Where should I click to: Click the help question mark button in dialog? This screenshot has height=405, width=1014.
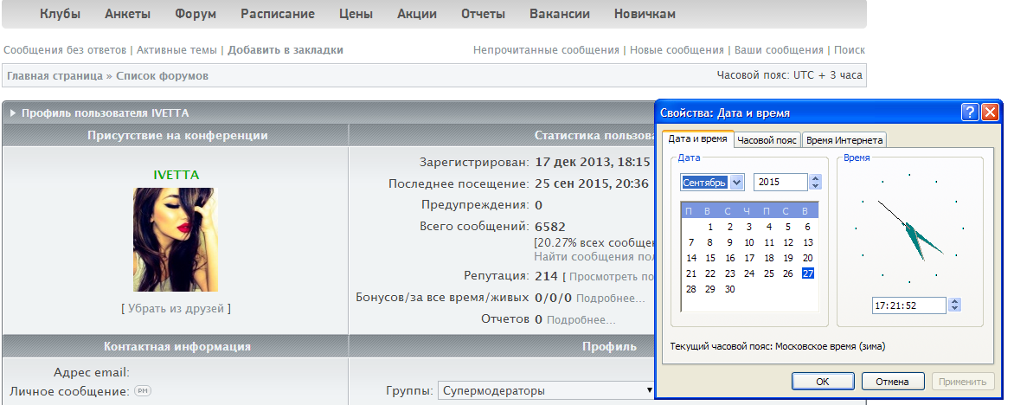[970, 112]
